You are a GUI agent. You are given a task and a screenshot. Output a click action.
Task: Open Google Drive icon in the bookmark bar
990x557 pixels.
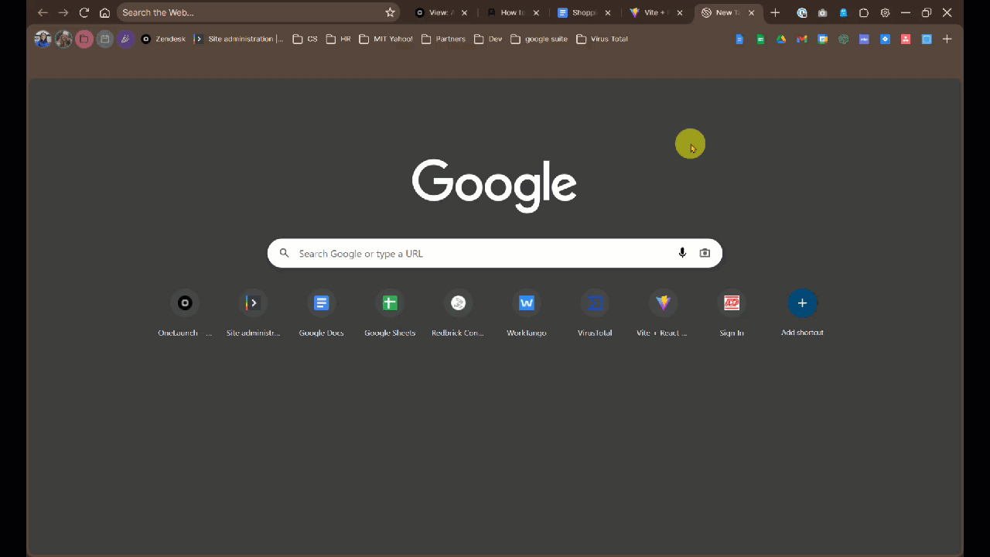tap(781, 39)
